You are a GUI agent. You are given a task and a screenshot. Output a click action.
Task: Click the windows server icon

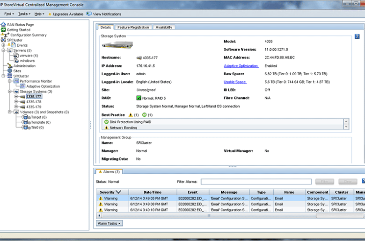pyautogui.click(x=16, y=60)
